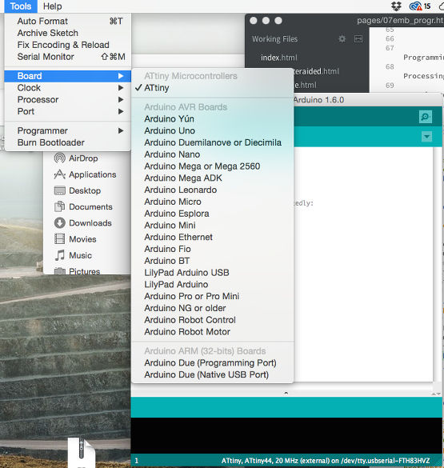The image size is (444, 468).
Task: Select Arduino Micro board
Action: pyautogui.click(x=213, y=202)
